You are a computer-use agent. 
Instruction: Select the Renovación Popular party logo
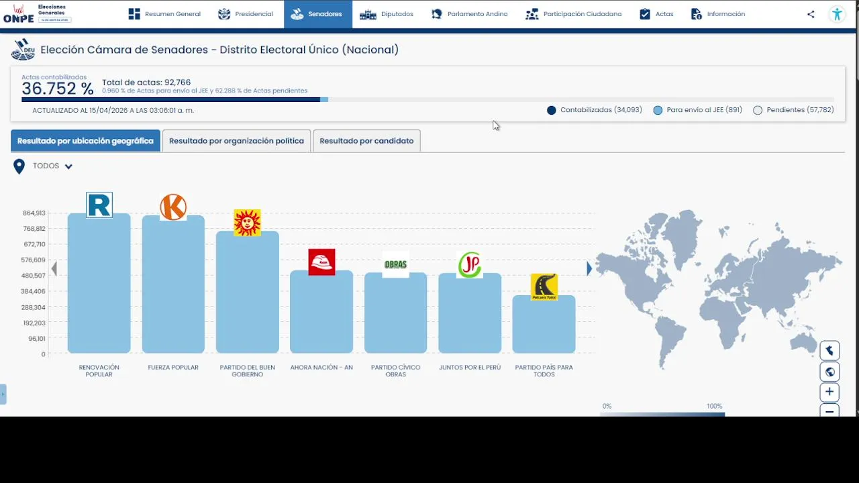(99, 205)
